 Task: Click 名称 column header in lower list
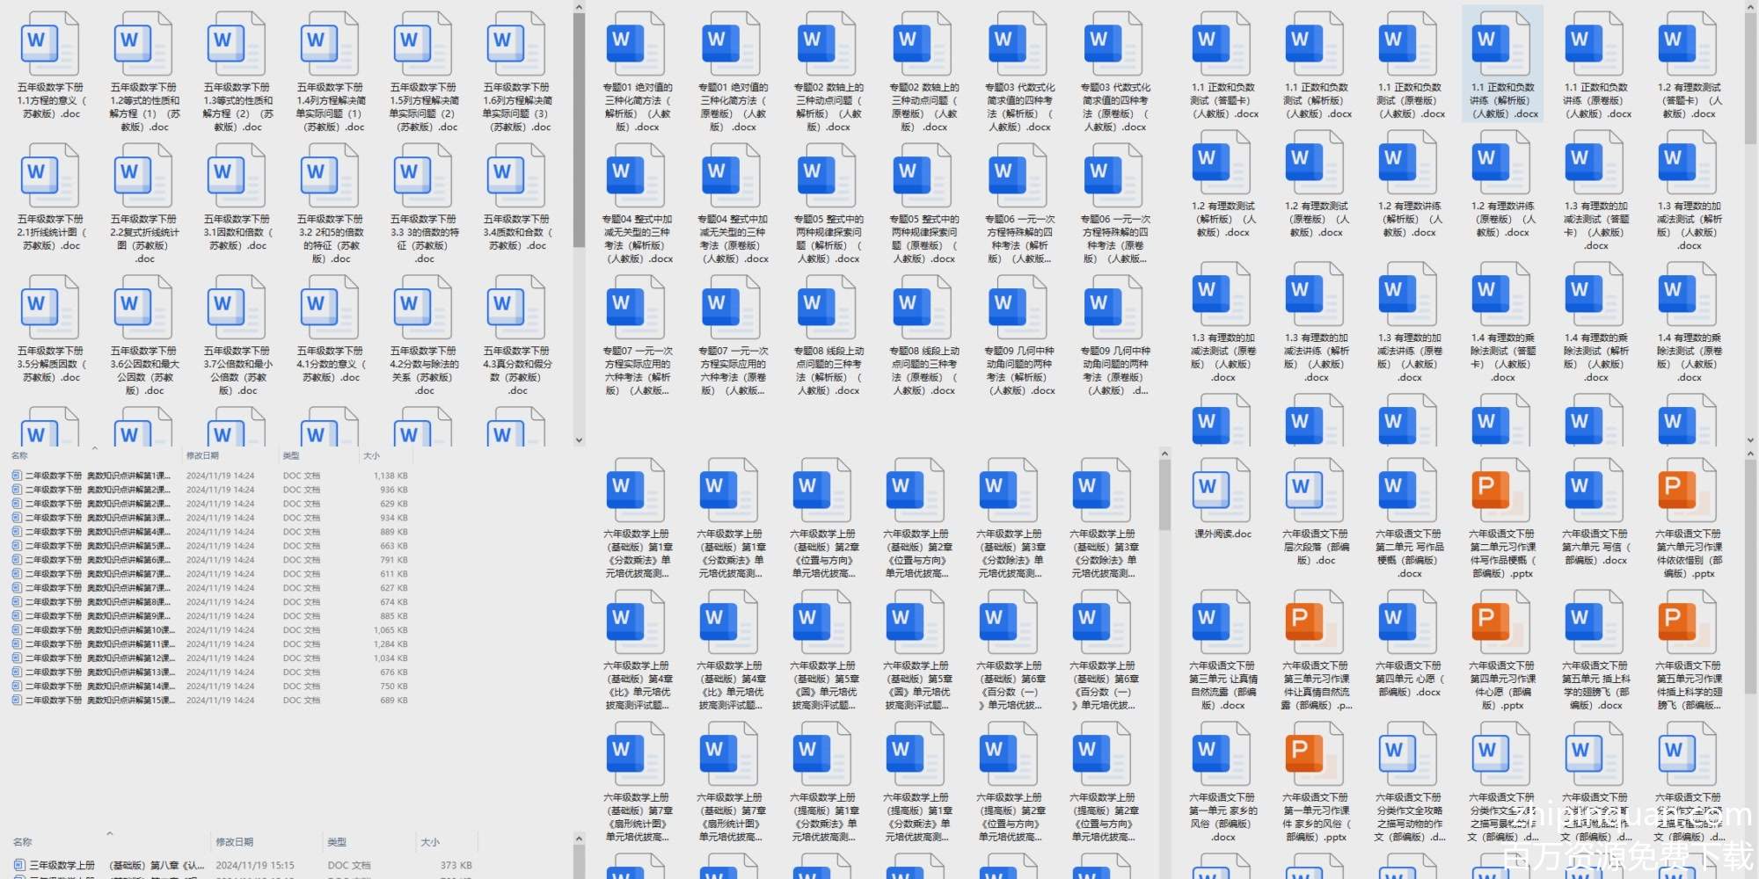coord(23,842)
